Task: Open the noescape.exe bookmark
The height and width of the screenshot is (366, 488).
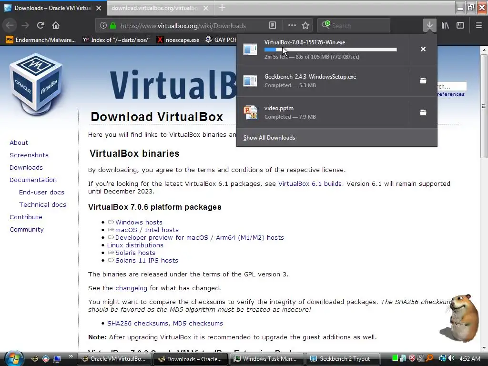Action: coord(178,40)
